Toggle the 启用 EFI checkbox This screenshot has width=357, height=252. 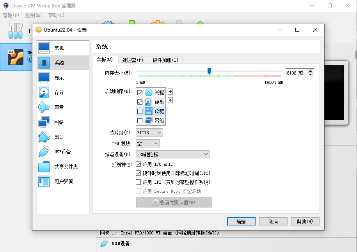[x=138, y=182]
